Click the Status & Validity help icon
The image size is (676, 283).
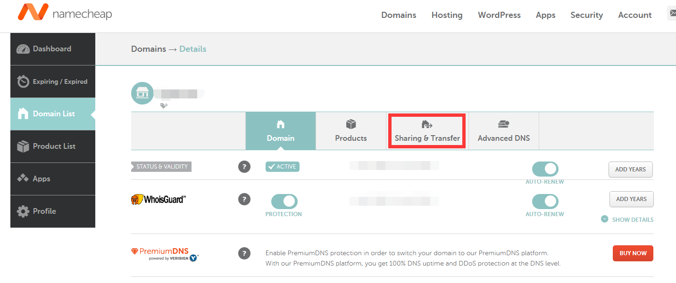pyautogui.click(x=244, y=167)
